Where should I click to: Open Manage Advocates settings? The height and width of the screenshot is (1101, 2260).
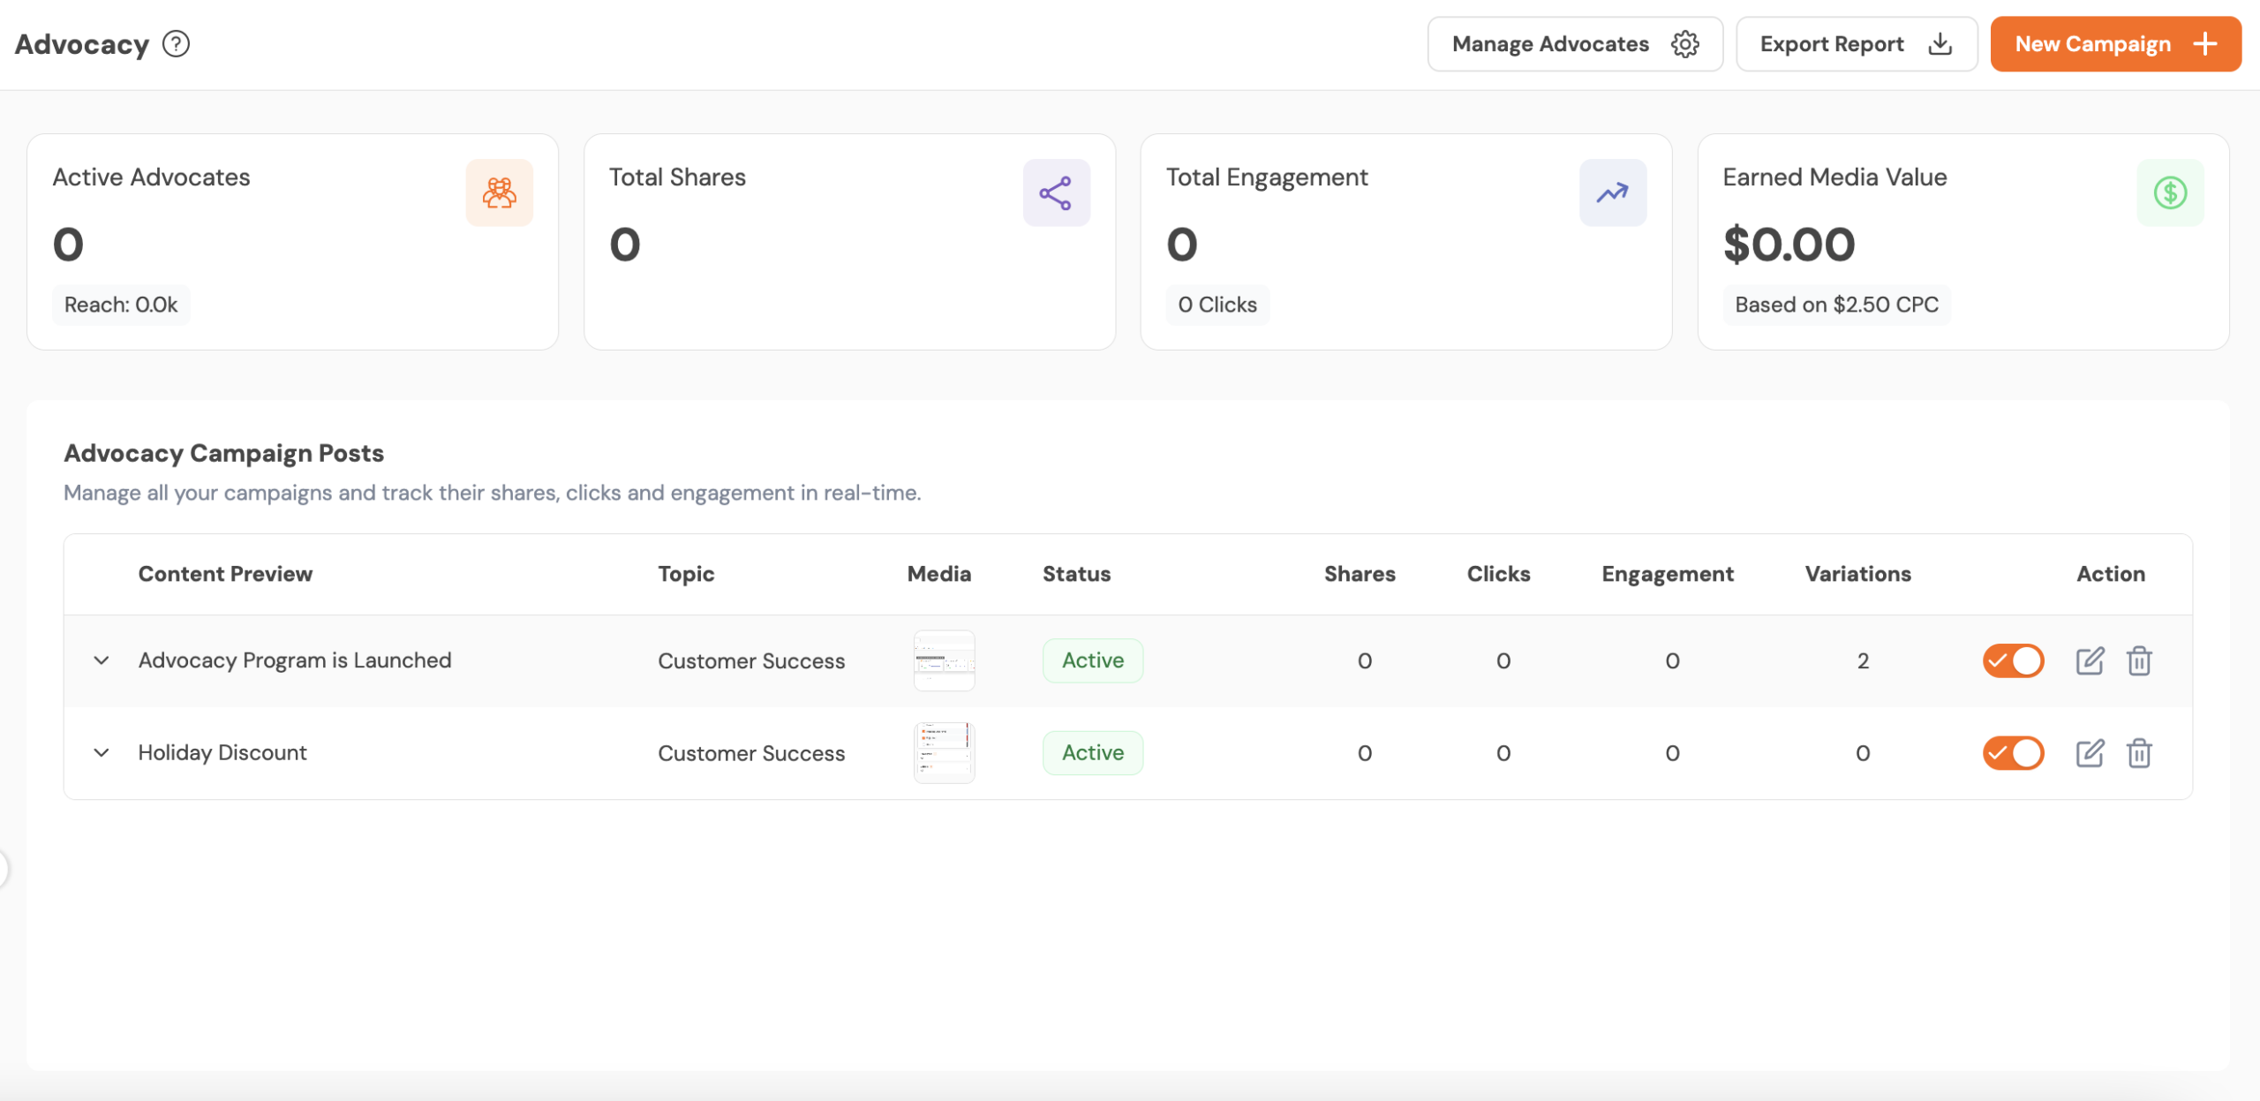pyautogui.click(x=1574, y=44)
